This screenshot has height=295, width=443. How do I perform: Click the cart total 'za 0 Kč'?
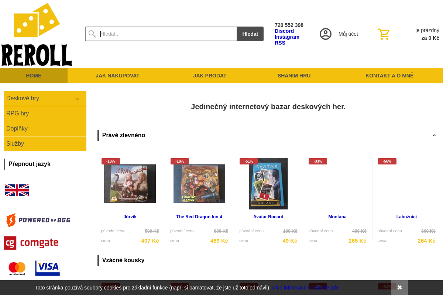tap(430, 38)
